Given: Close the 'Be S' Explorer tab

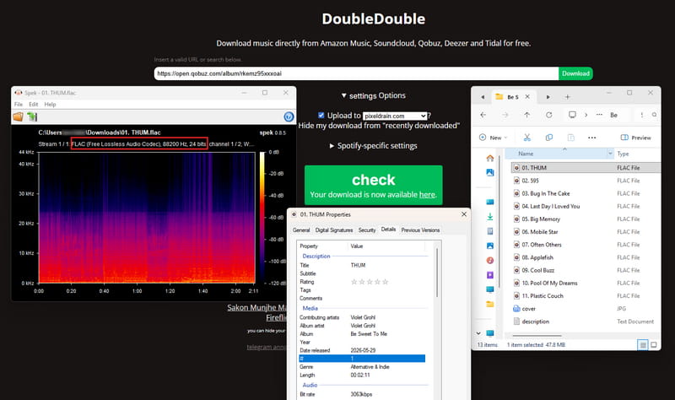Looking at the screenshot, I should (527, 97).
